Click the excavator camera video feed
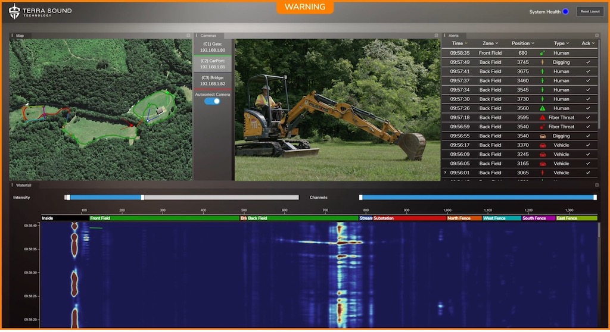The height and width of the screenshot is (332, 610). (x=338, y=109)
